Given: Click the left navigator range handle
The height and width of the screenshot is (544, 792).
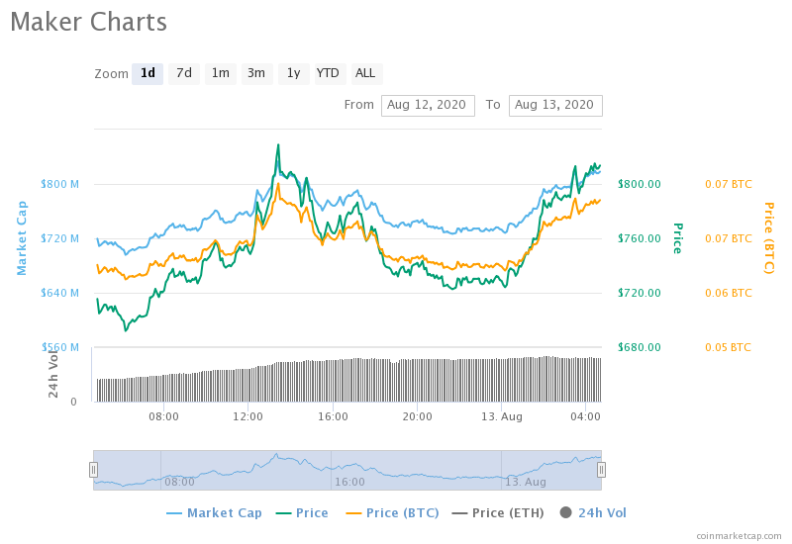Looking at the screenshot, I should coord(93,470).
